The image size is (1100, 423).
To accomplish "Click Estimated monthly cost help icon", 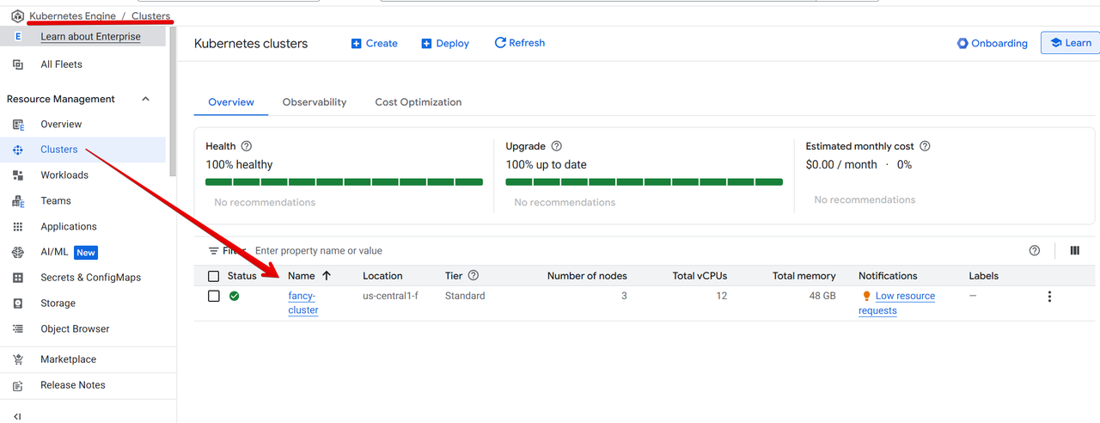I will pos(925,146).
